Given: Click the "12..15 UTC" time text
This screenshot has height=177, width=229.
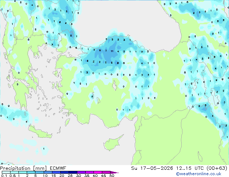Looking at the screenshot, I should 190,168.
